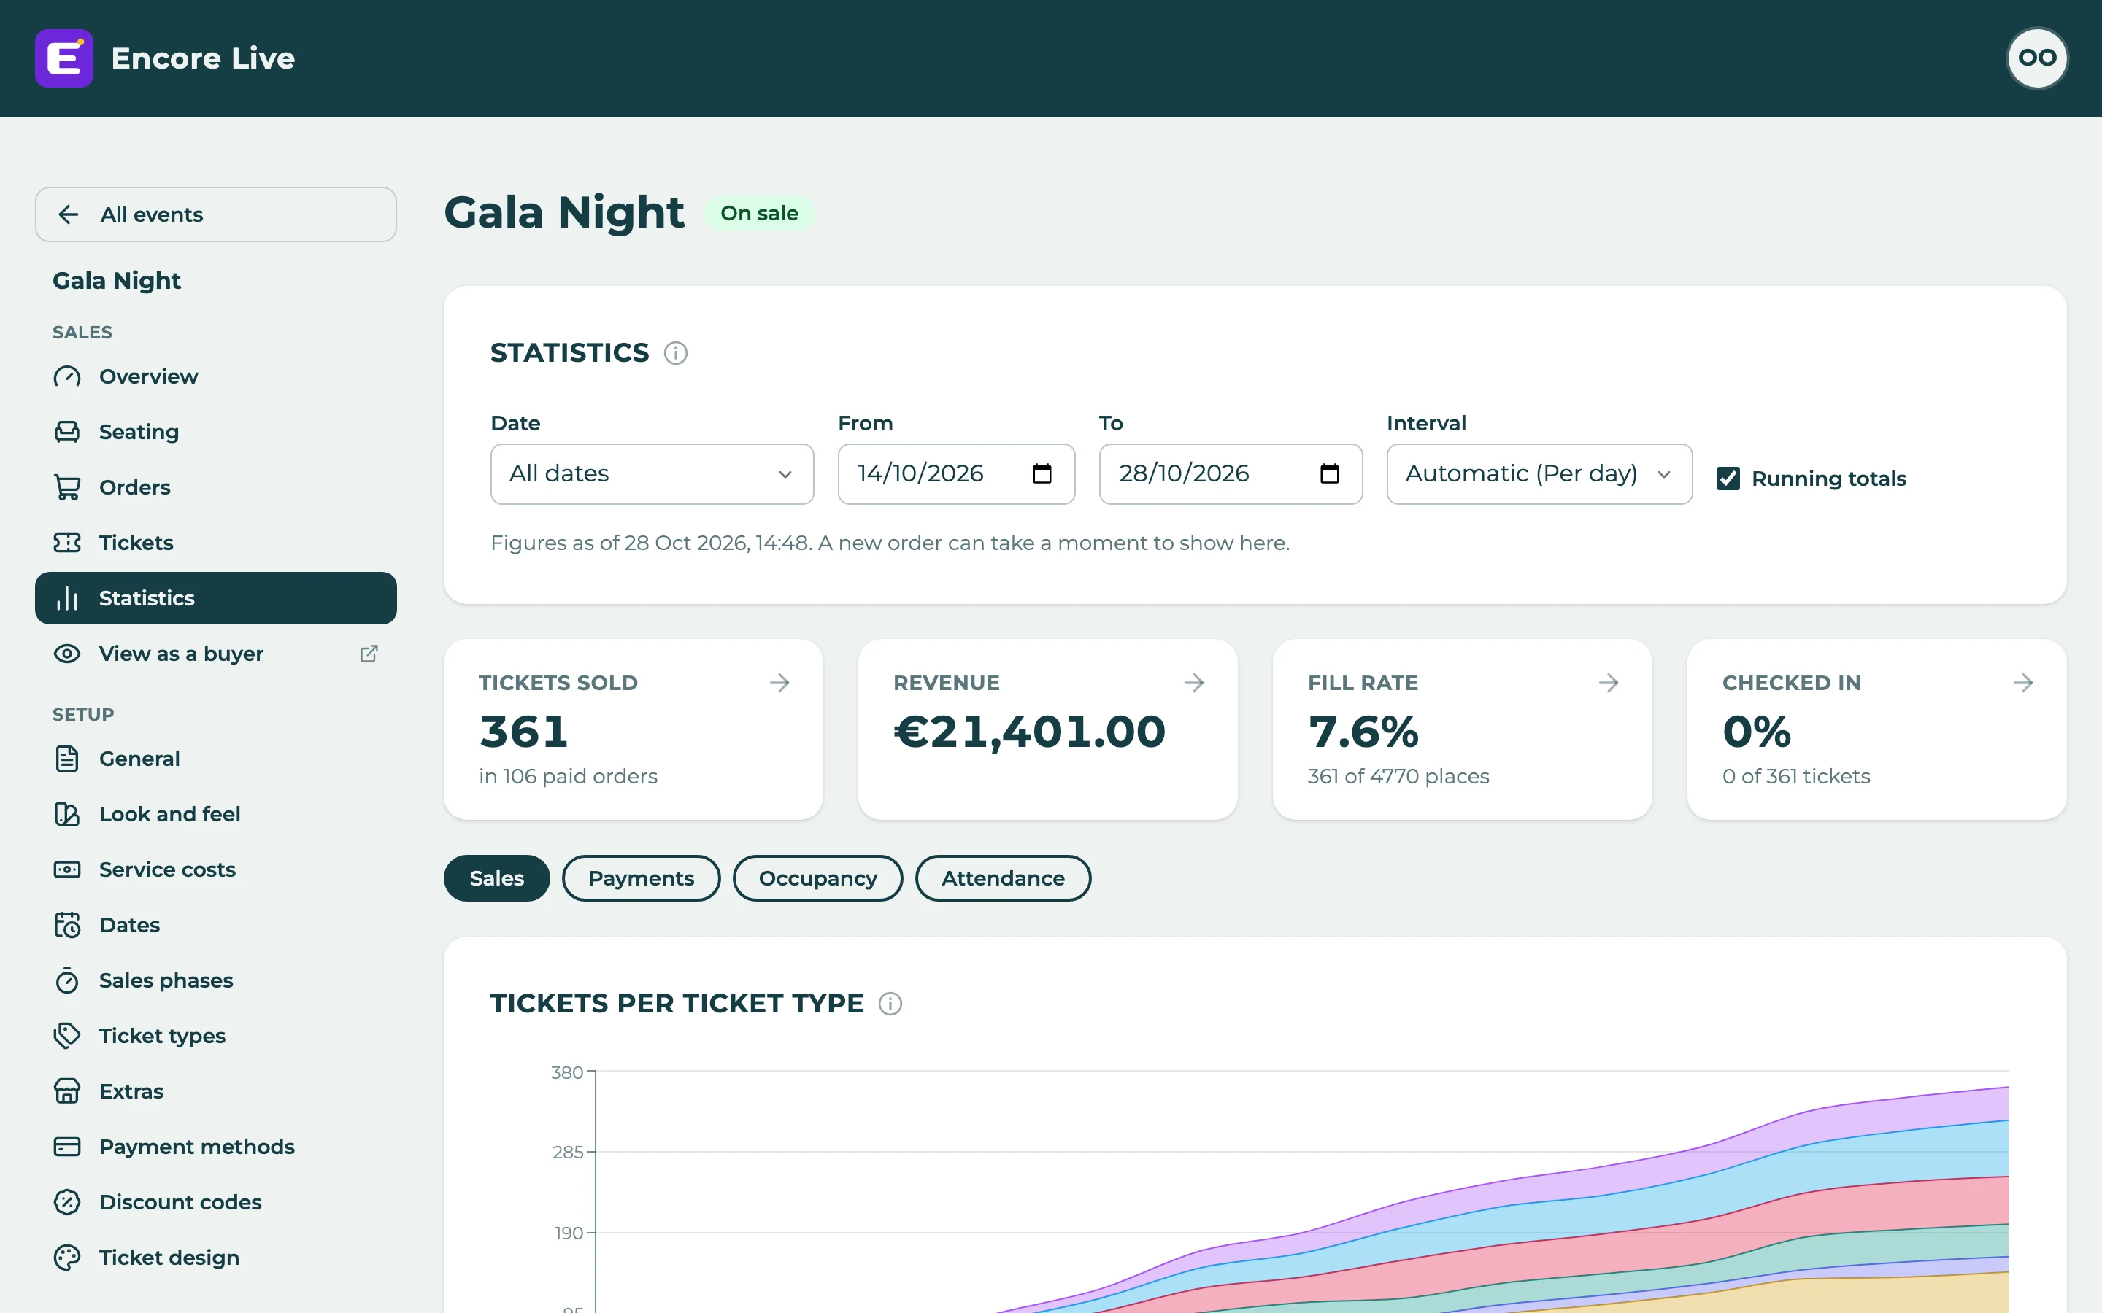Click the external link icon beside View as a buyer
The image size is (2102, 1313).
[x=369, y=653]
